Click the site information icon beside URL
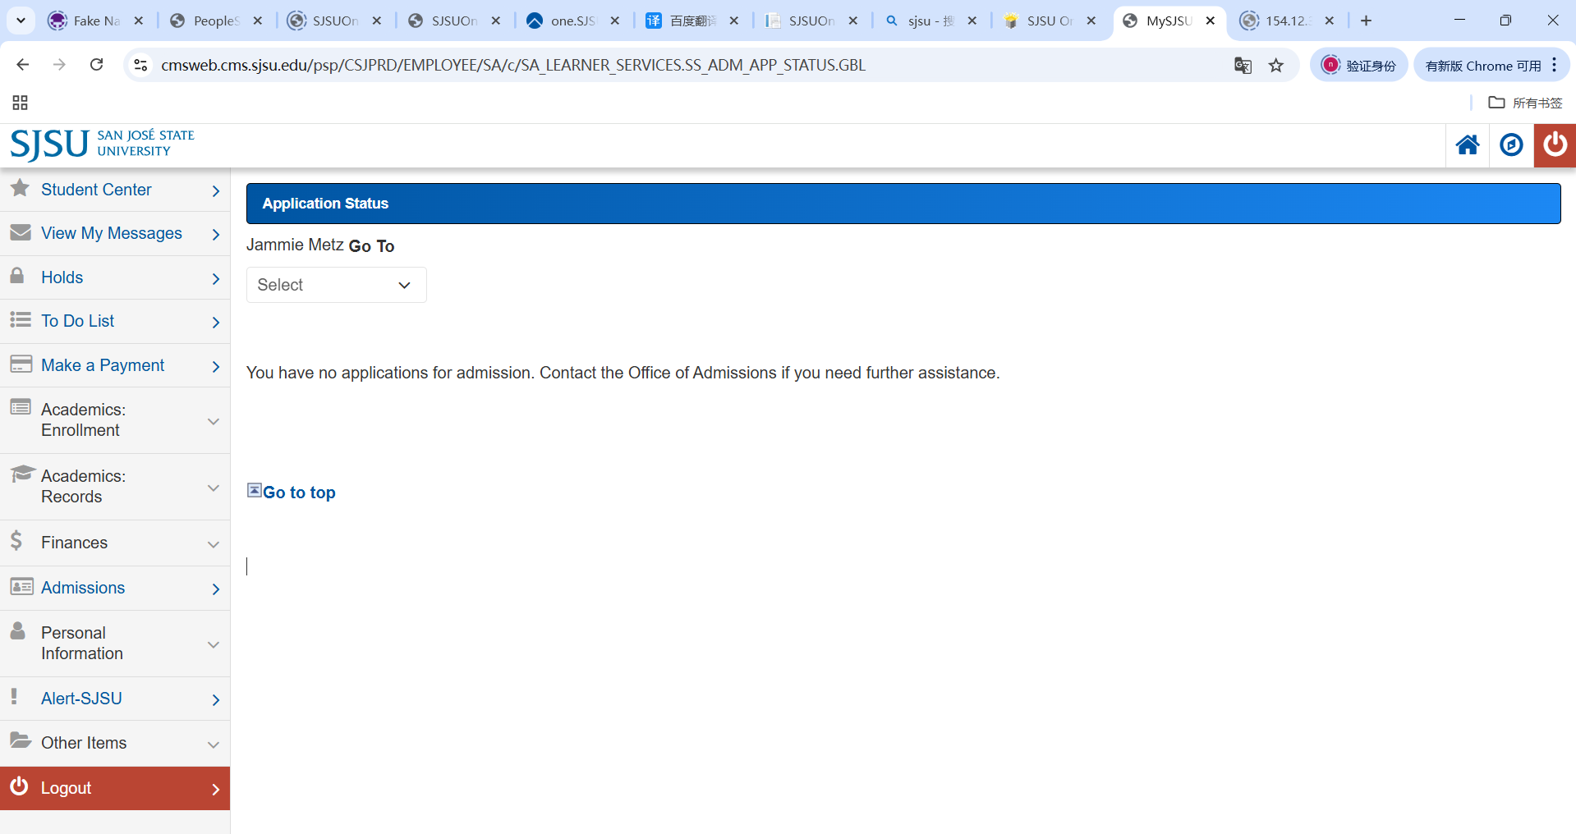 coord(140,65)
